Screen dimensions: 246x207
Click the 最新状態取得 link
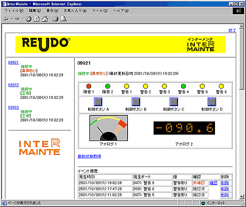[x=90, y=156]
